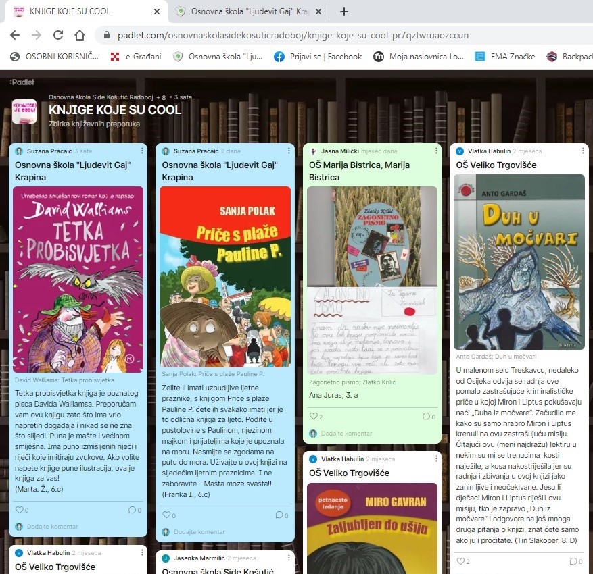Screen dimensions: 593x574
Task: Like the Tetka probisvjetka post
Action: click(x=20, y=510)
